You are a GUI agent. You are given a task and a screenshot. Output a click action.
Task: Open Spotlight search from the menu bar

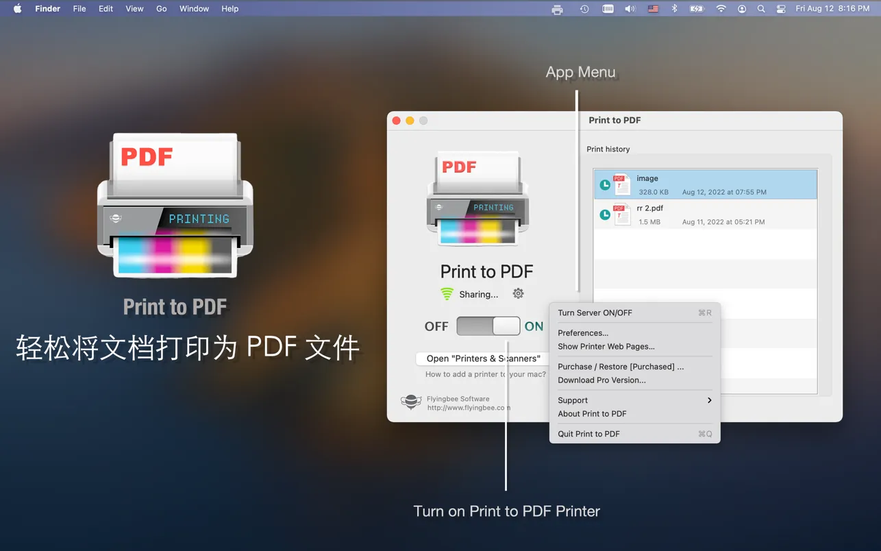(x=761, y=8)
